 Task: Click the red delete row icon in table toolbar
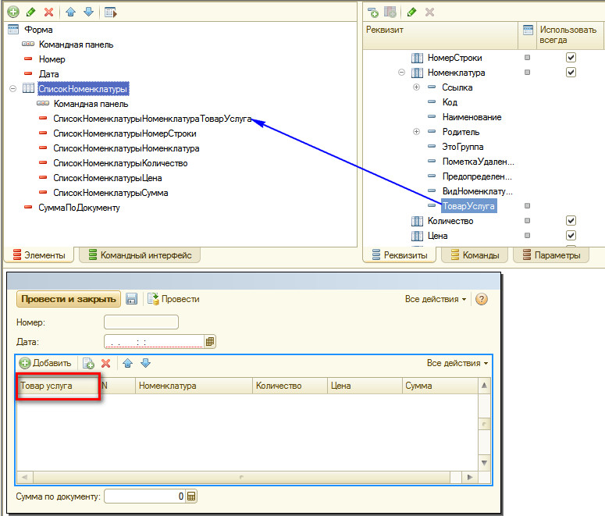click(105, 363)
